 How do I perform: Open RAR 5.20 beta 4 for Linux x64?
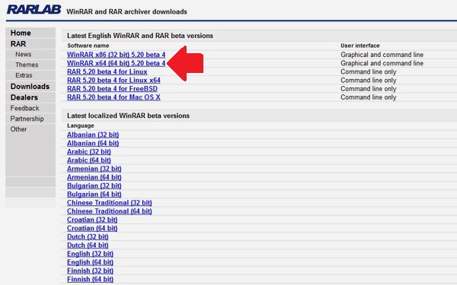click(x=113, y=80)
